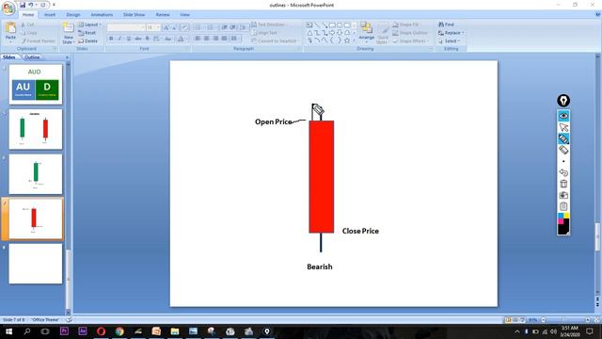Click the Bullets list icon
The height and width of the screenshot is (339, 602).
tap(198, 27)
